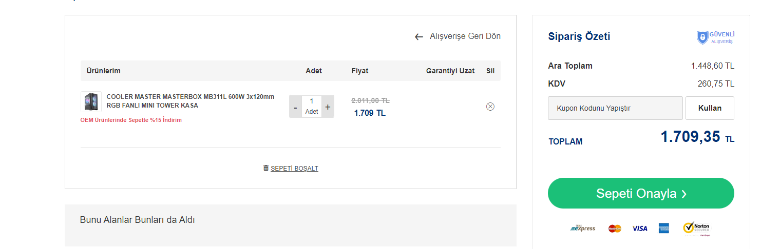Click the back arrow beside Alışverişe Geri Dön
Viewport: 780px width, 249px height.
pyautogui.click(x=419, y=37)
